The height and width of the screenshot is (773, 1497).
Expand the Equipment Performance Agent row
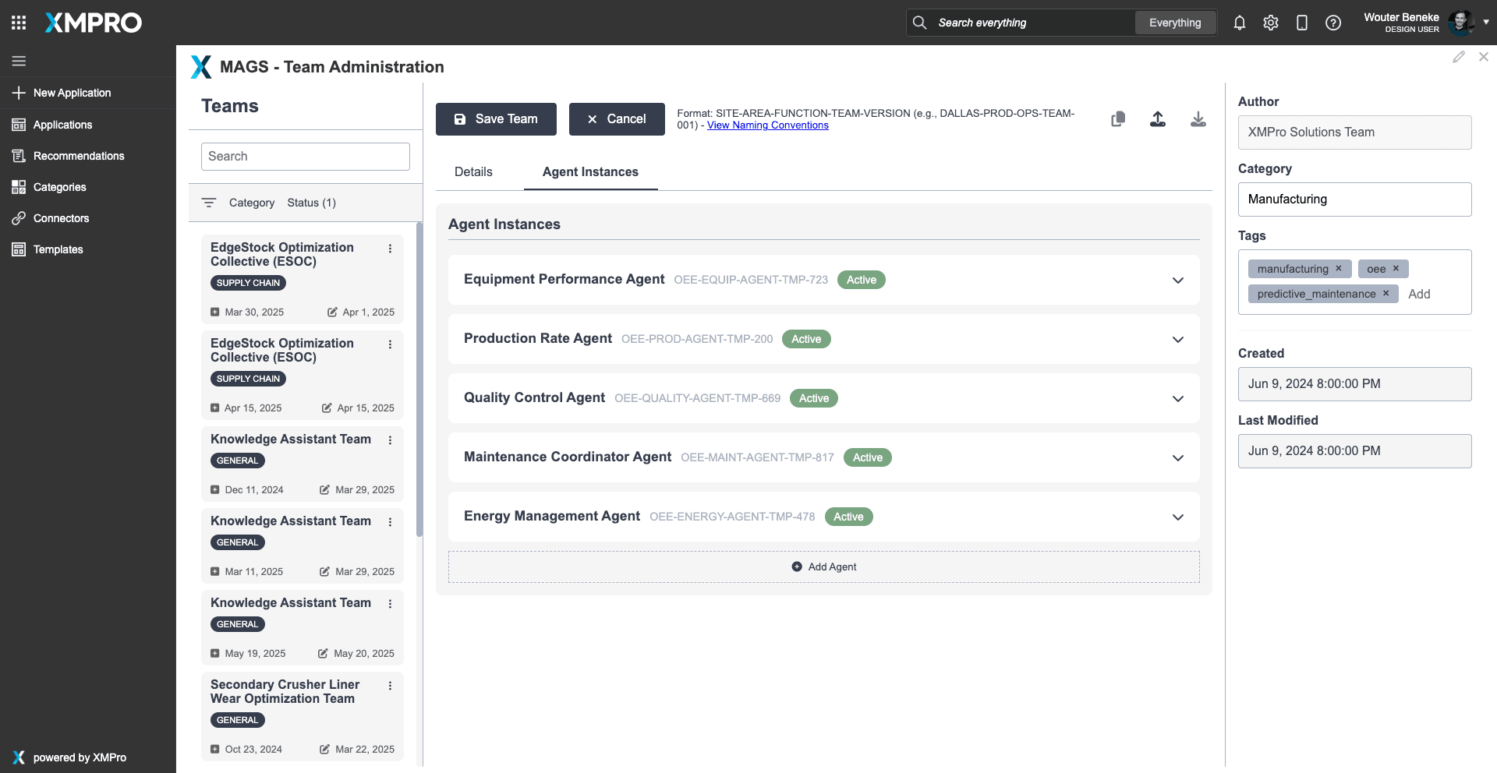(x=1178, y=281)
